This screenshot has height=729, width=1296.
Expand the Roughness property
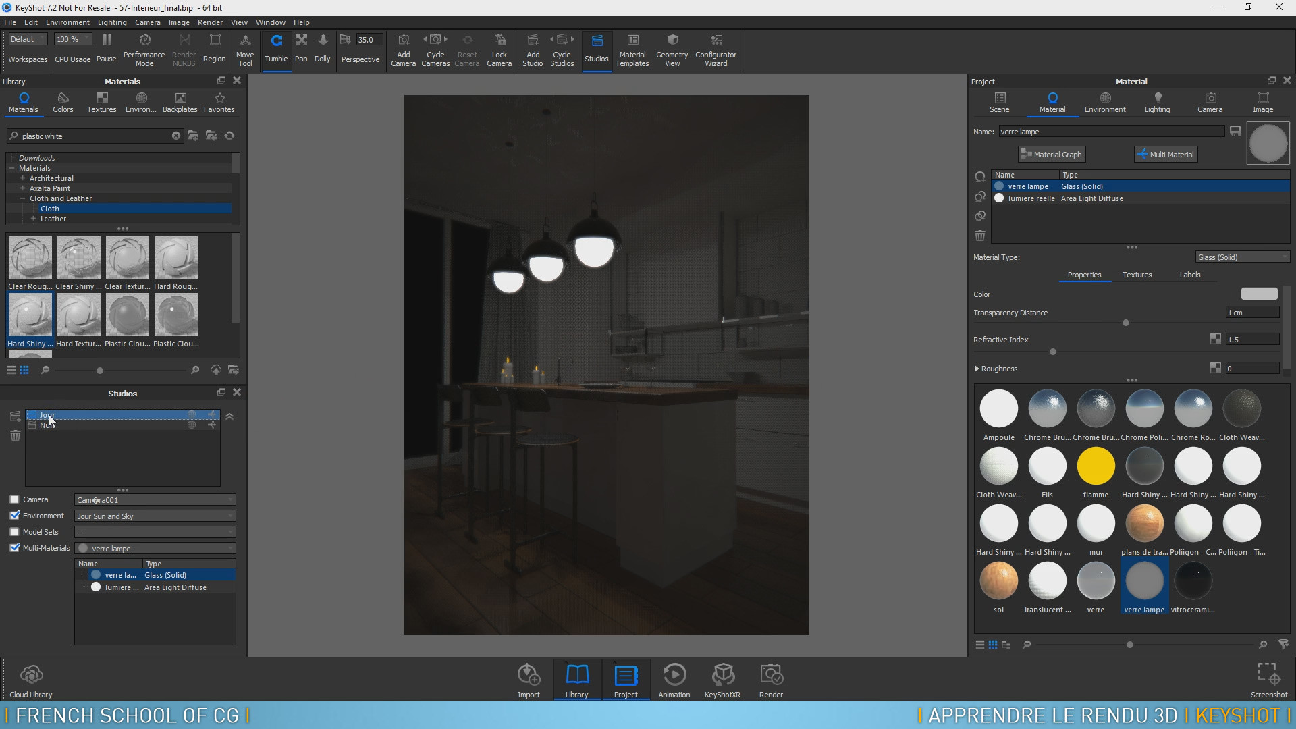(x=977, y=369)
